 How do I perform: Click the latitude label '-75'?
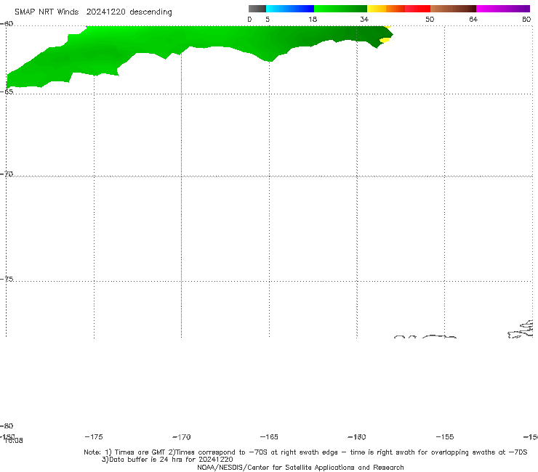[7, 279]
